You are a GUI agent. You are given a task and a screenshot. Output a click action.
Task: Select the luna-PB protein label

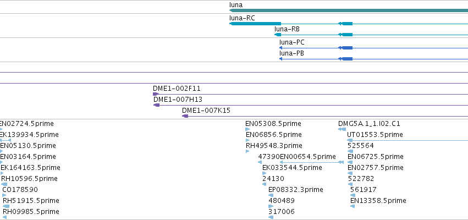[291, 53]
